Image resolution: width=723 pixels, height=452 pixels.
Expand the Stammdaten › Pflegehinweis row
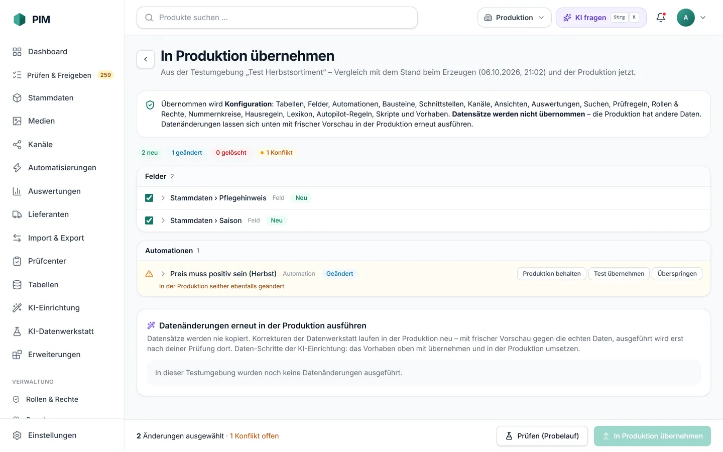[163, 198]
